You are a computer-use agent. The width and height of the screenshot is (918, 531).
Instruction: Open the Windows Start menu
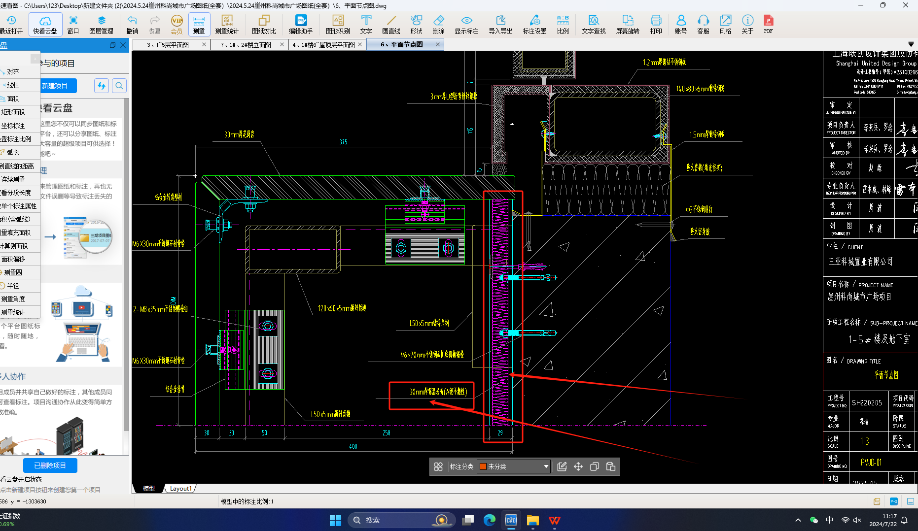[x=335, y=520]
